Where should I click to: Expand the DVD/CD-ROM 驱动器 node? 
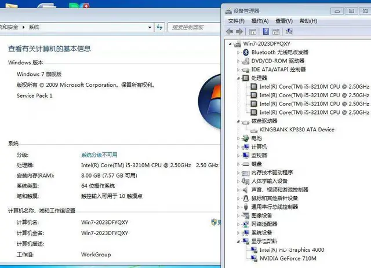pos(238,61)
